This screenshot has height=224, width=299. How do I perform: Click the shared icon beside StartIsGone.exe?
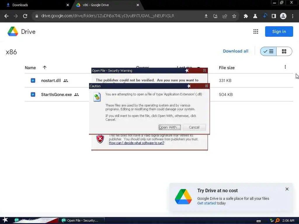coord(77,94)
